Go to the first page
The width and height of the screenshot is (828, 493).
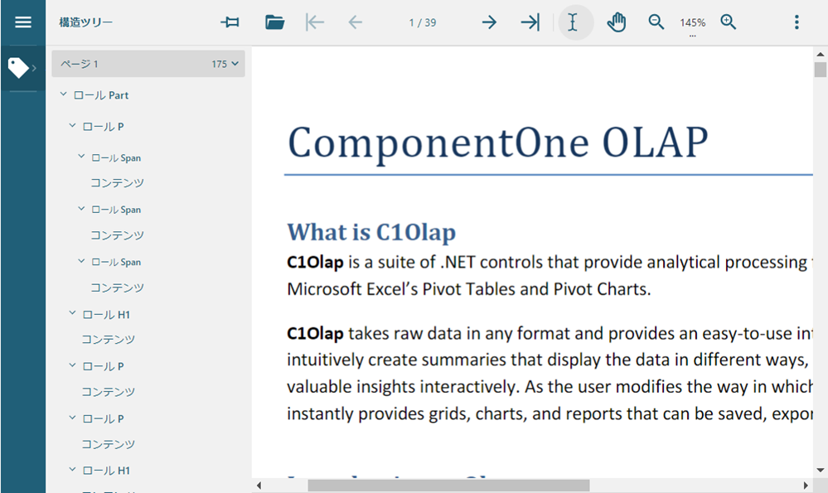[x=315, y=22]
